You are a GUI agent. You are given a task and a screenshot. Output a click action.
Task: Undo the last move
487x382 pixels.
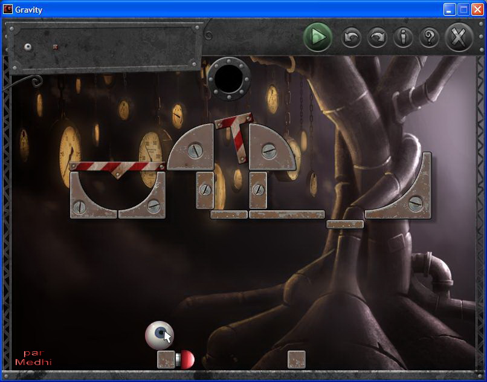pyautogui.click(x=351, y=37)
